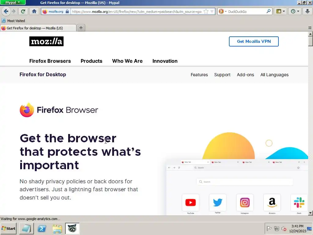
Task: Open the bookmarks menu button
Action: tap(281, 11)
